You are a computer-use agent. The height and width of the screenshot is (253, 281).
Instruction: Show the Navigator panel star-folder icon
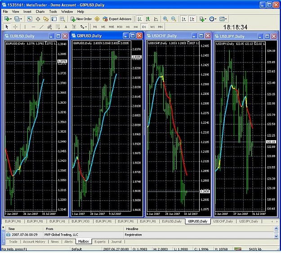coord(46,19)
